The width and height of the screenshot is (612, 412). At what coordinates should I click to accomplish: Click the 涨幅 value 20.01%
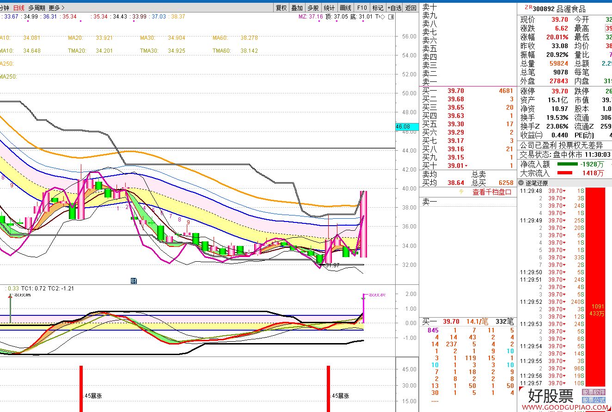click(557, 37)
